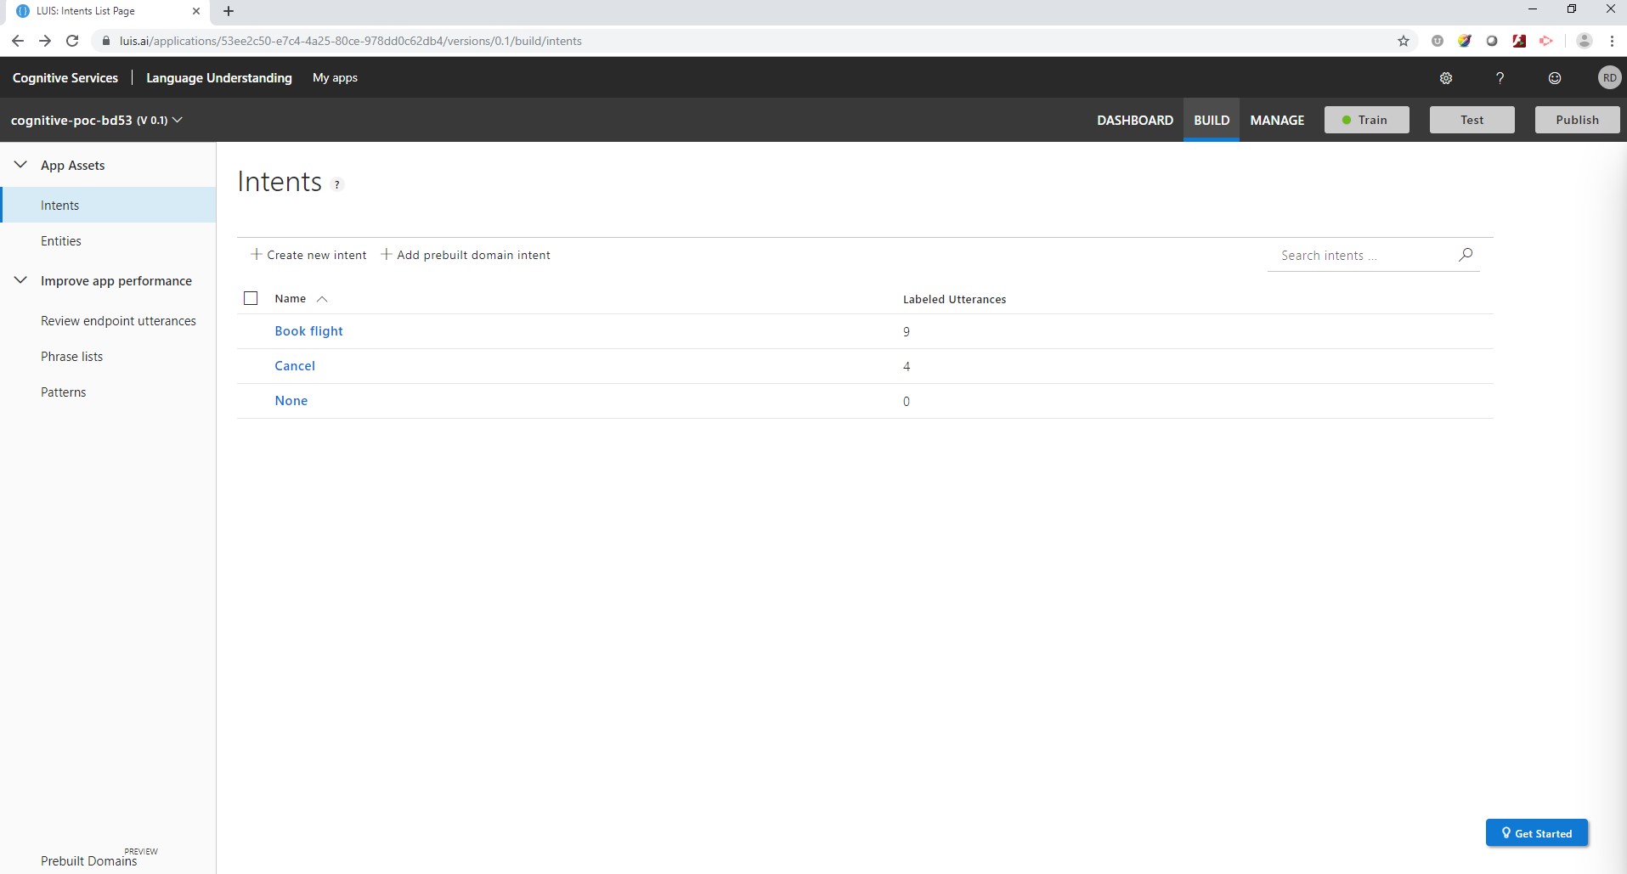The width and height of the screenshot is (1627, 874).
Task: Open the Book flight intent
Action: 308,331
